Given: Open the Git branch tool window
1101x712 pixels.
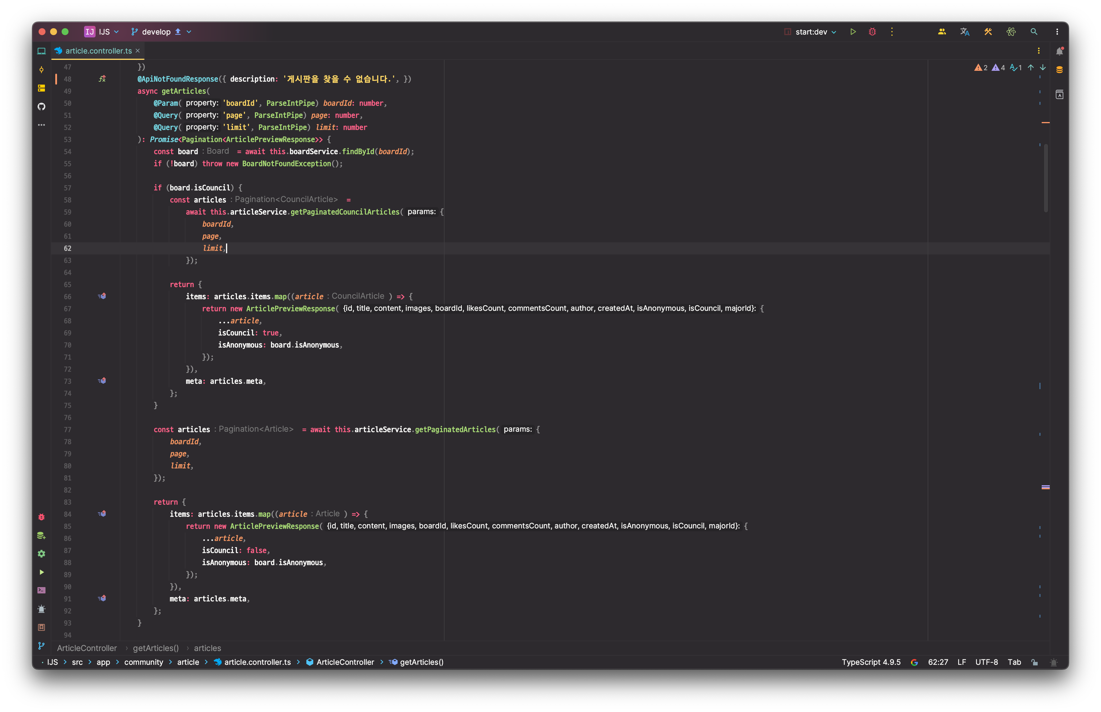Looking at the screenshot, I should (x=42, y=646).
